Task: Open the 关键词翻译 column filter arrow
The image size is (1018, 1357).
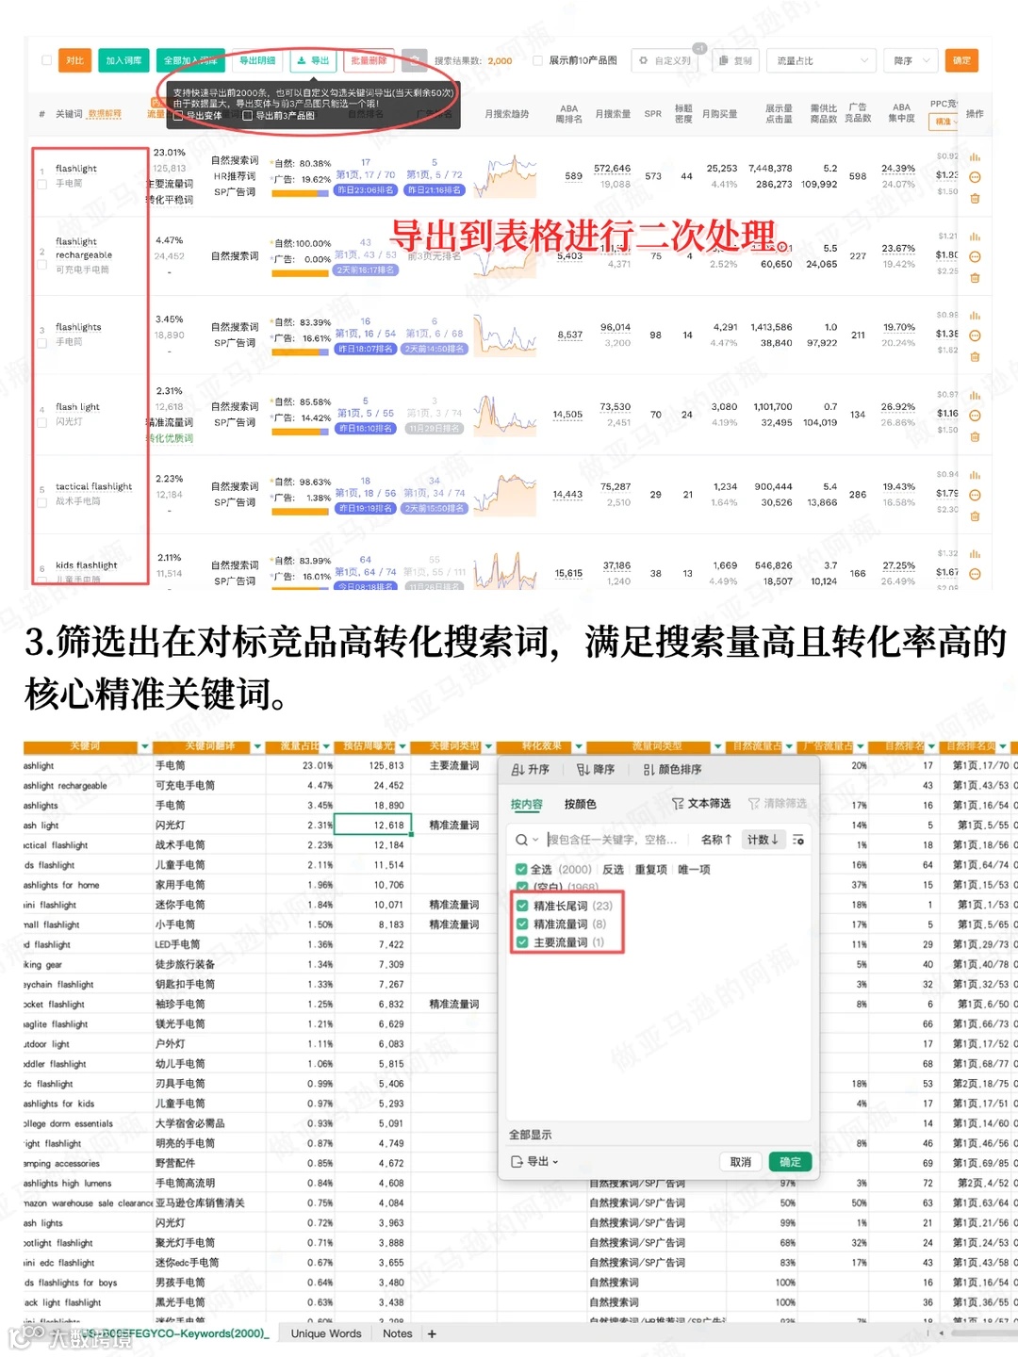Action: tap(257, 747)
